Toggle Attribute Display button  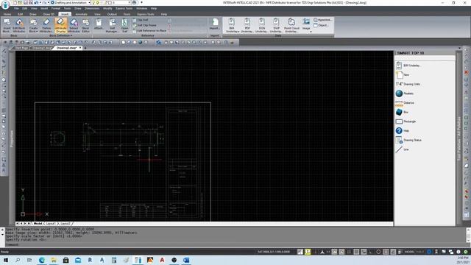60,25
